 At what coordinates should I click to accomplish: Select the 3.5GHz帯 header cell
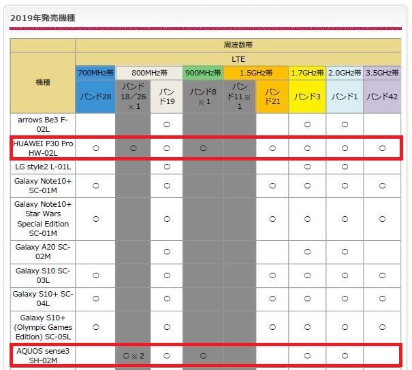pos(382,73)
